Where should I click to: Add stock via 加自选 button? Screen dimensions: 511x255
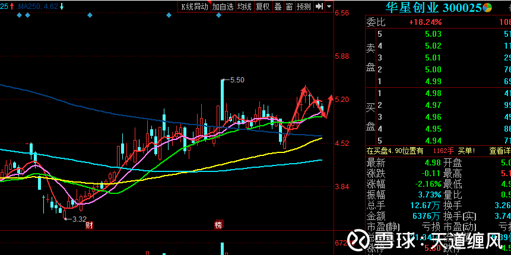(x=223, y=6)
